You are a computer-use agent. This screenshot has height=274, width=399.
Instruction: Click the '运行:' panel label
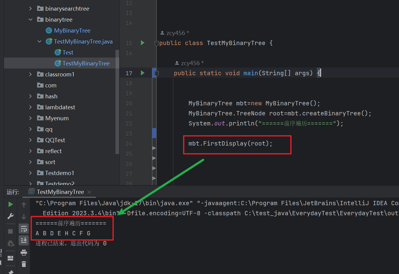pos(13,192)
